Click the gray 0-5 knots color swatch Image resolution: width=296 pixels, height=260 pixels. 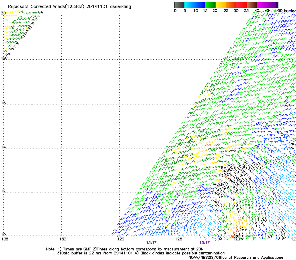[x=179, y=5]
